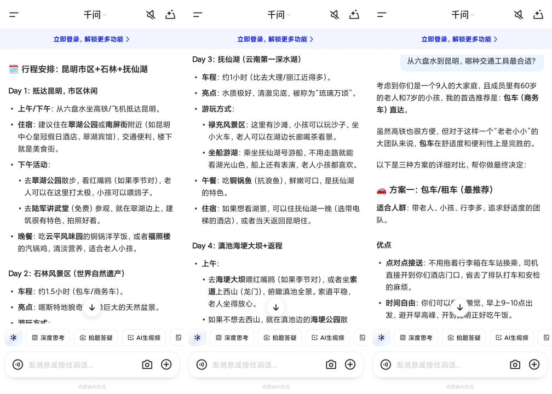Select 拍题答疑 chip on the 包车 transport screen

[x=464, y=338]
